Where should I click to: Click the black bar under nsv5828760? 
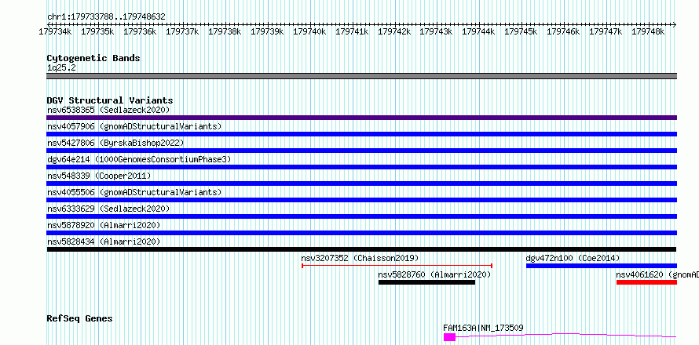pyautogui.click(x=426, y=282)
